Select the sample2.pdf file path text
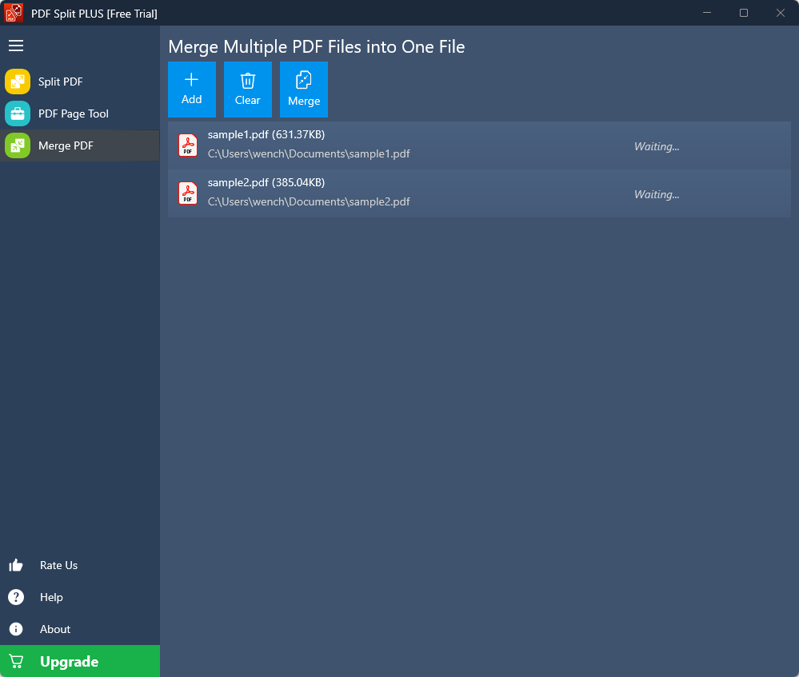The height and width of the screenshot is (677, 799). (309, 202)
